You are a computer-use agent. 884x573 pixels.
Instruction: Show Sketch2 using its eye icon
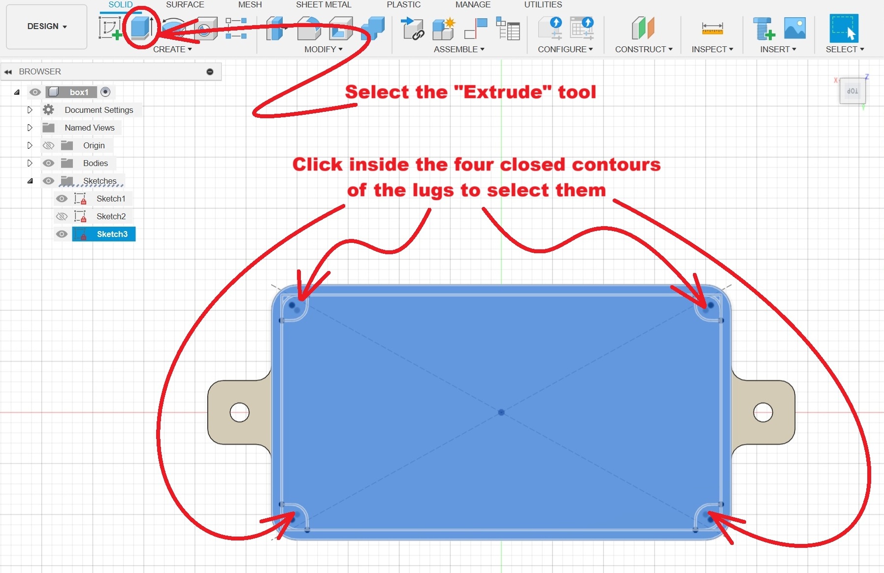point(62,216)
